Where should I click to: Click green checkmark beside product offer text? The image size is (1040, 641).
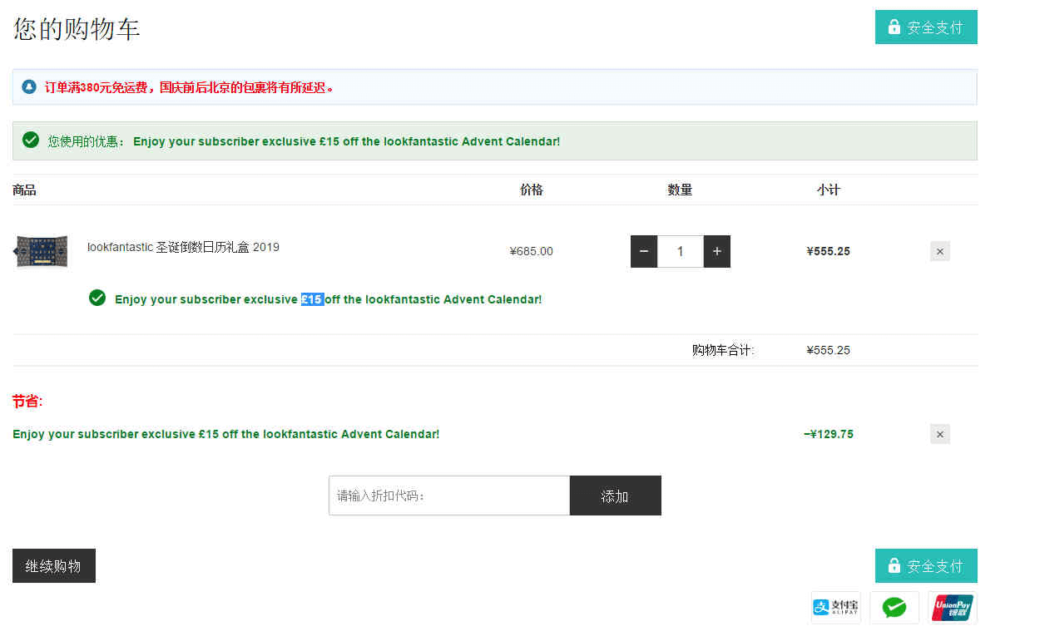97,298
